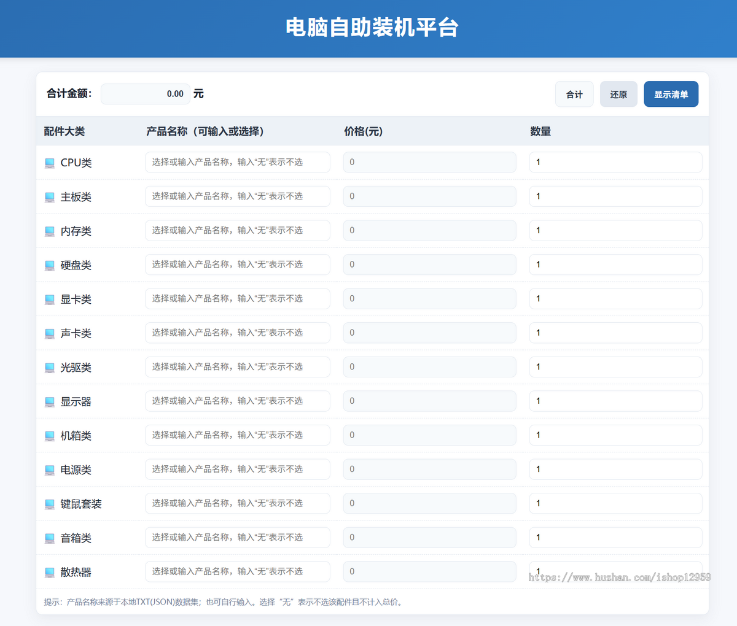The height and width of the screenshot is (626, 737).
Task: Click the 主板类 price field
Action: click(429, 196)
